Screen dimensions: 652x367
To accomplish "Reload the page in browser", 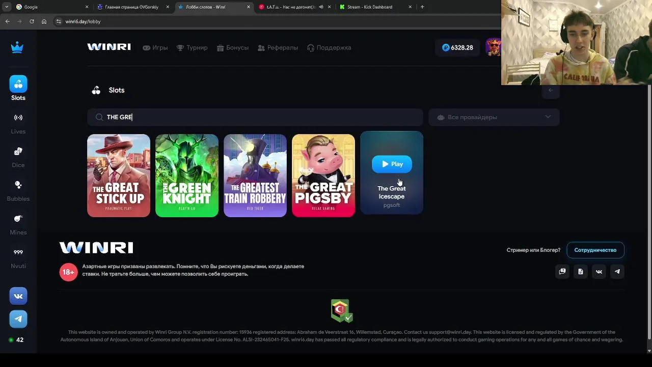I will [x=32, y=21].
